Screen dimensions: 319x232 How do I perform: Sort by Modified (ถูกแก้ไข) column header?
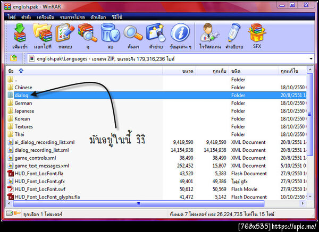pyautogui.click(x=292, y=71)
